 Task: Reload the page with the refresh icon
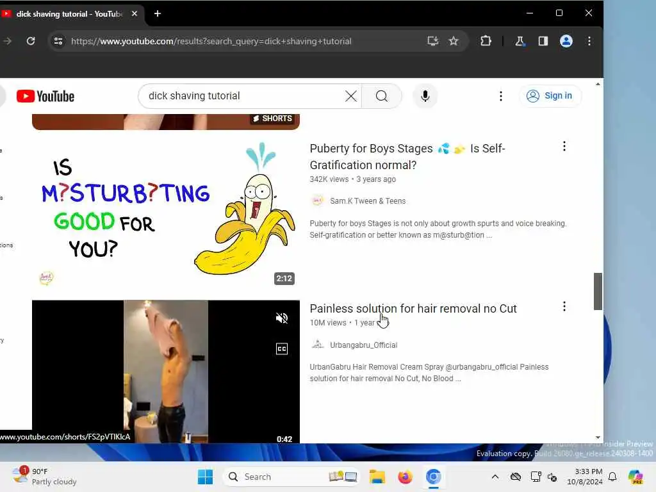31,41
